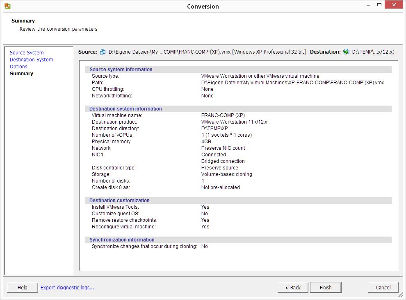Click Finish to start the conversion
Viewport: 406px width, 300px height.
coord(326,288)
